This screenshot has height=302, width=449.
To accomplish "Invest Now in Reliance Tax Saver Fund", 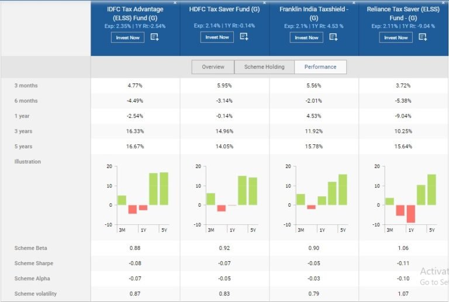I will [396, 37].
